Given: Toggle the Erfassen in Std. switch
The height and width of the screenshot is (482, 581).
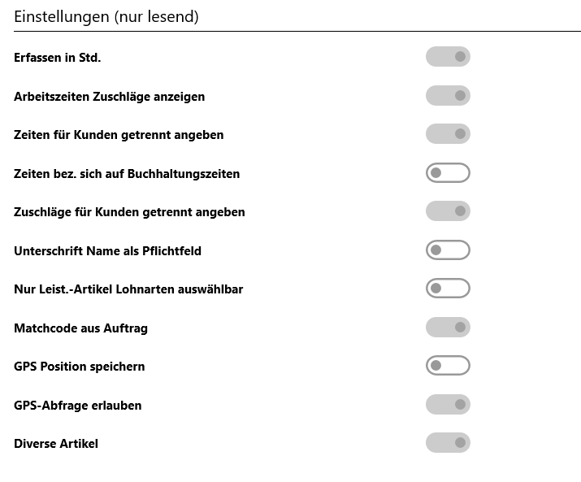Looking at the screenshot, I should pyautogui.click(x=448, y=57).
